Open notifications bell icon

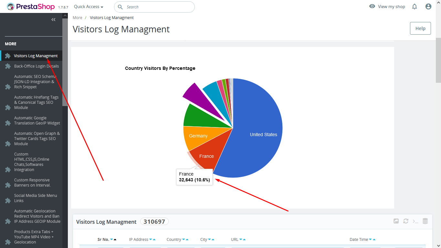point(415,6)
